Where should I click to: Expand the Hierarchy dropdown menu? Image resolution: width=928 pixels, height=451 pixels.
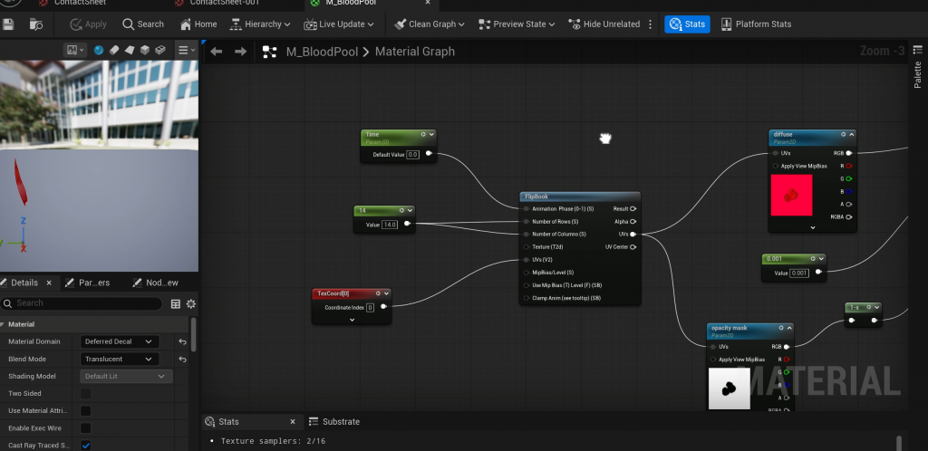(263, 24)
